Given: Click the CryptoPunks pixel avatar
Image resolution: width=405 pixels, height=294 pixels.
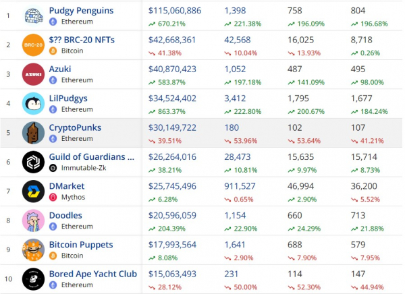Looking at the screenshot, I should [34, 133].
